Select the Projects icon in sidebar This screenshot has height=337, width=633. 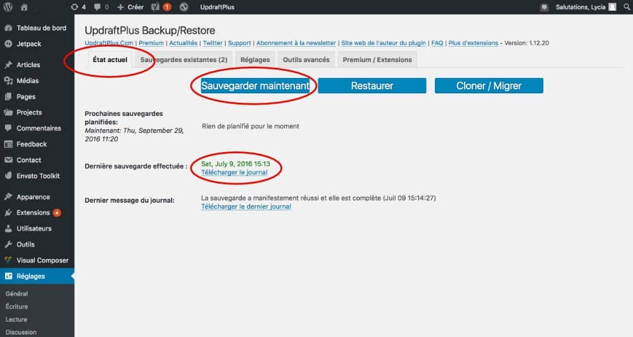(8, 112)
